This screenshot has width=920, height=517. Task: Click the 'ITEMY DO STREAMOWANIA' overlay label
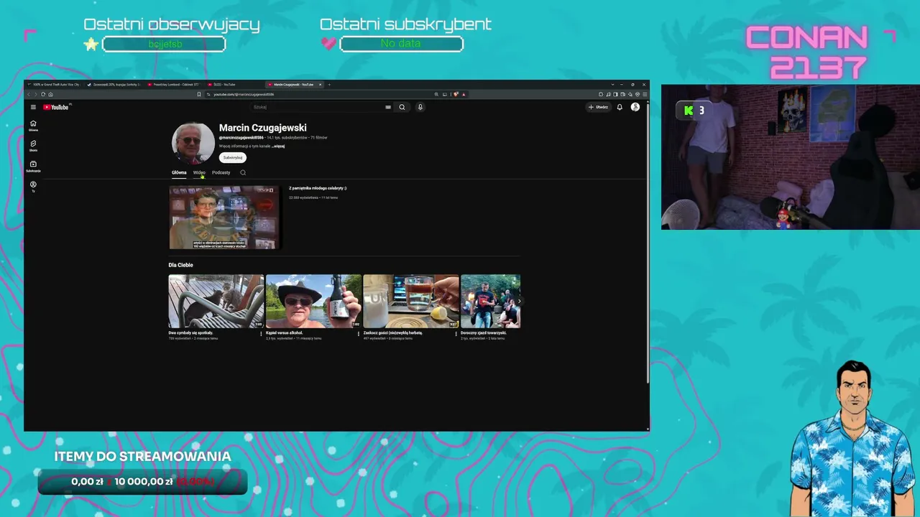[143, 457]
